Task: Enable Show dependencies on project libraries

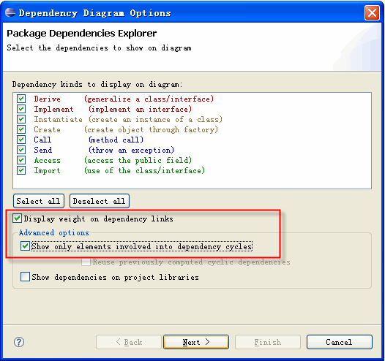Action: [x=26, y=277]
